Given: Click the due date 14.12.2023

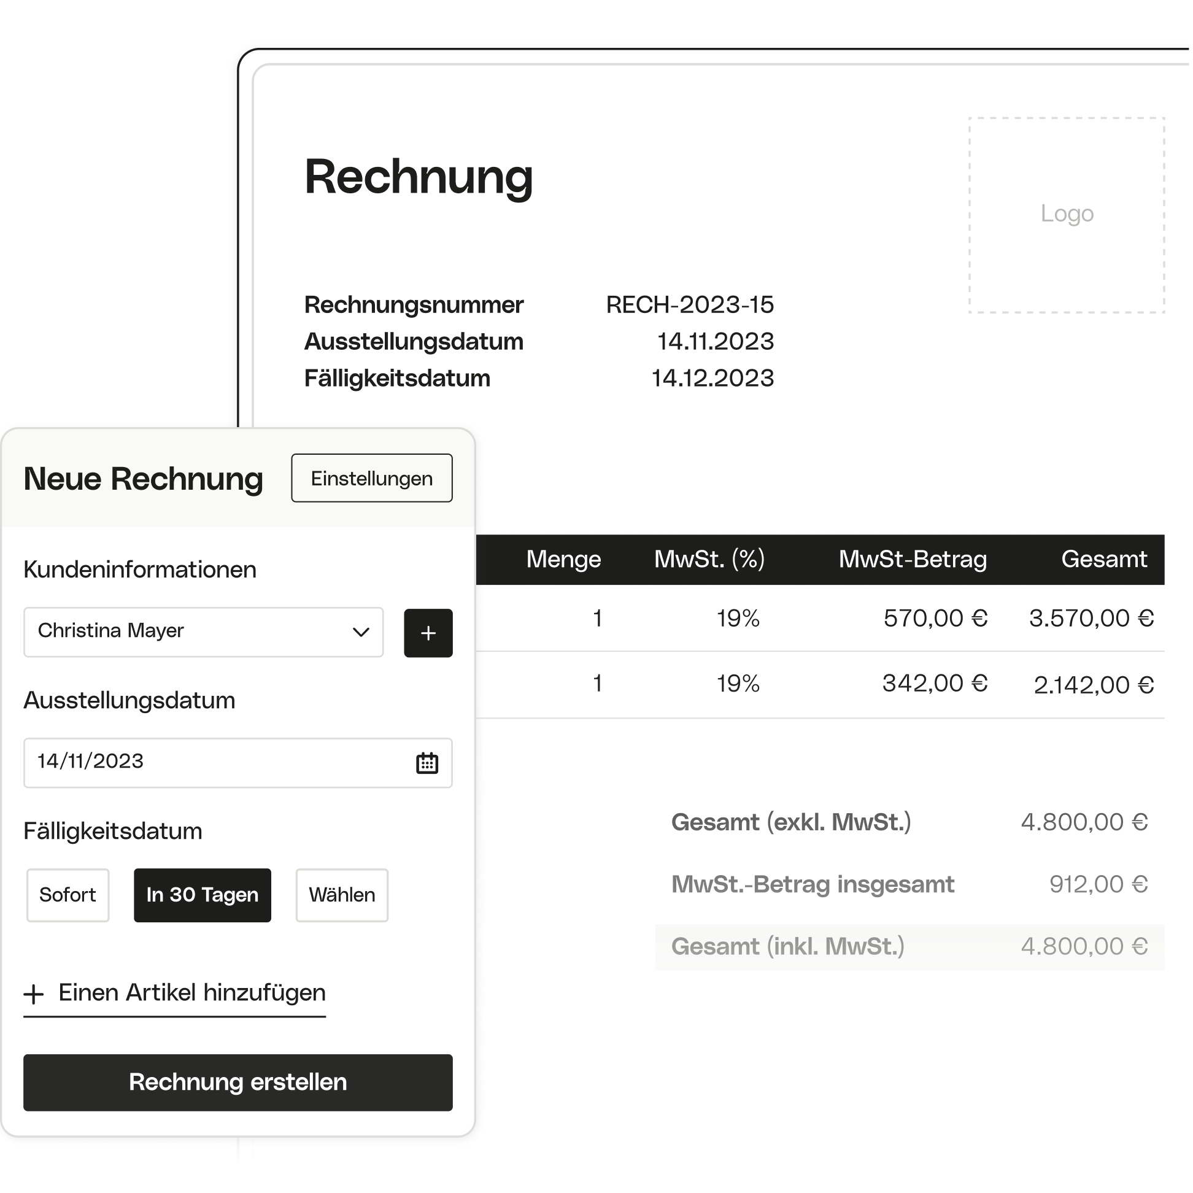Looking at the screenshot, I should pos(712,377).
